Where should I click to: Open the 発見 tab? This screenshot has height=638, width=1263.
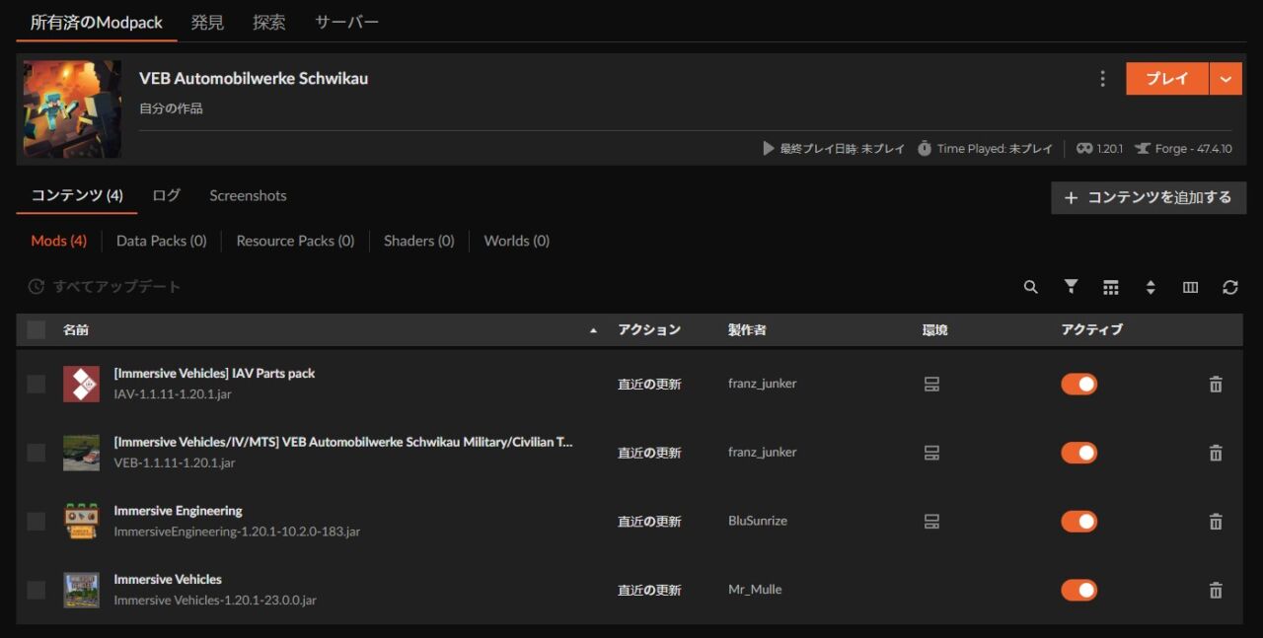(207, 21)
